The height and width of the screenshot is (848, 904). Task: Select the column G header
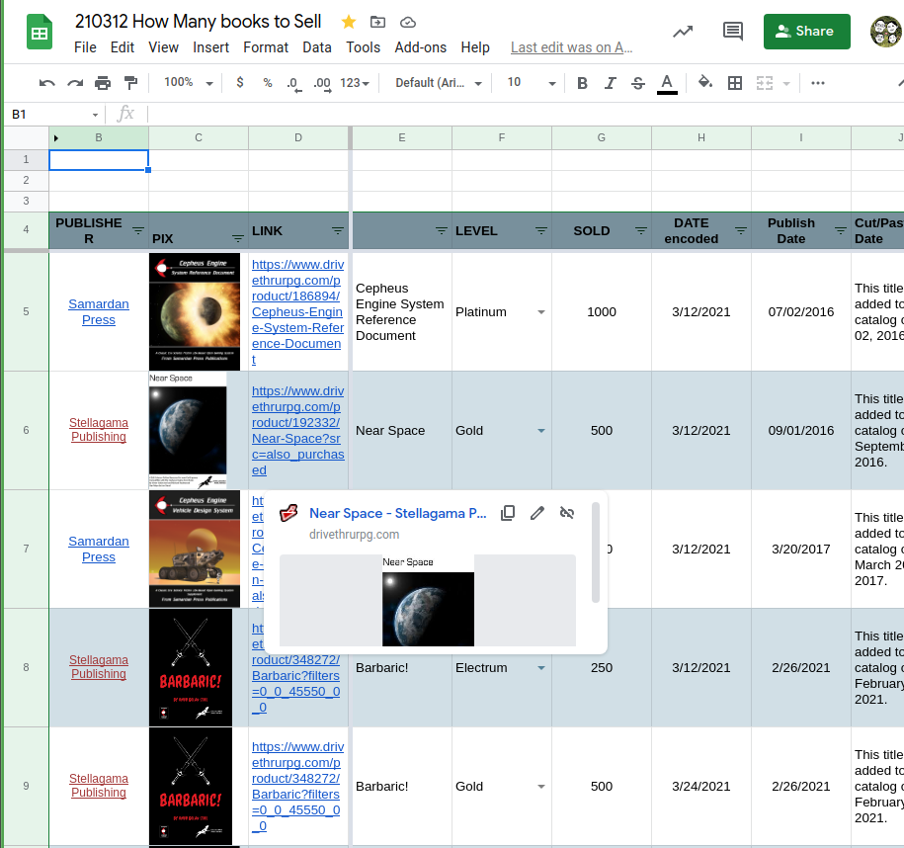tap(602, 137)
